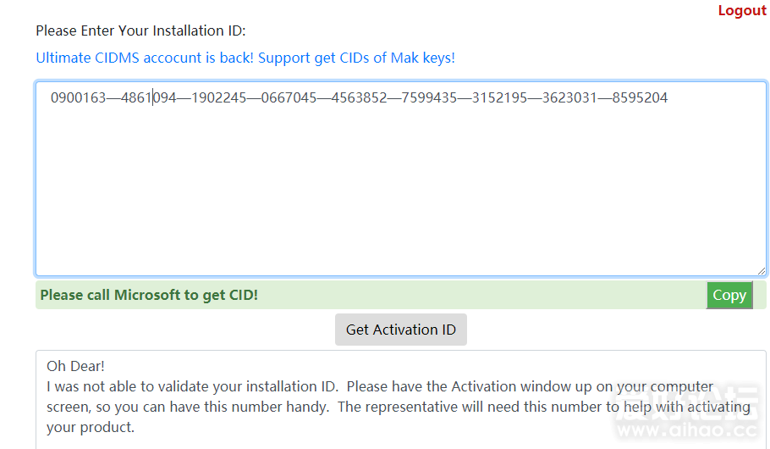Click the 'Please call Microsoft to get CID!' message

click(x=149, y=295)
